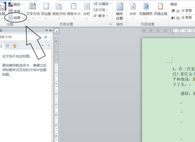Image resolution: width=195 pixels, height=142 pixels.
Task: Close the navigation pane
Action: [51, 31]
